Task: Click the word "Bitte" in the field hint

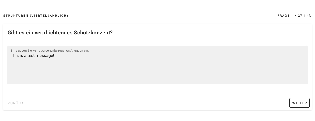Action: (14, 50)
